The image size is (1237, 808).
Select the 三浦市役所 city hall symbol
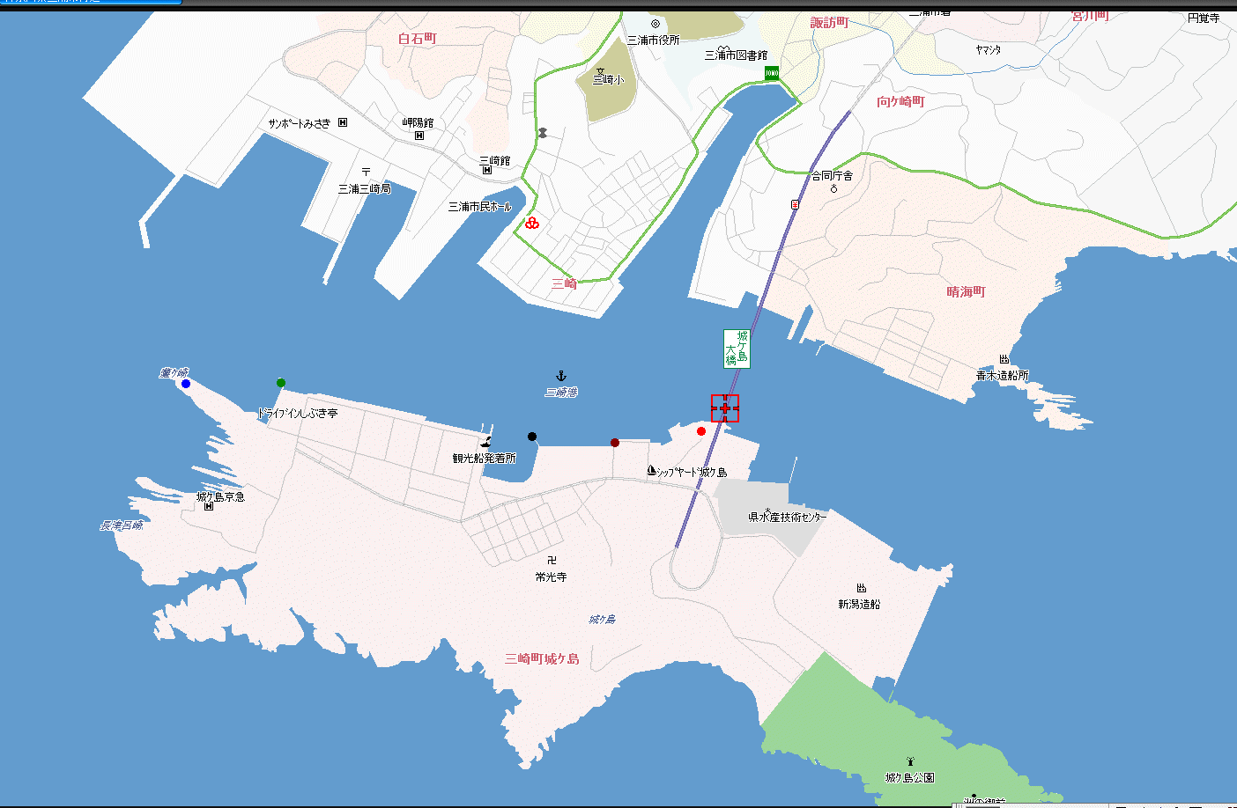655,24
